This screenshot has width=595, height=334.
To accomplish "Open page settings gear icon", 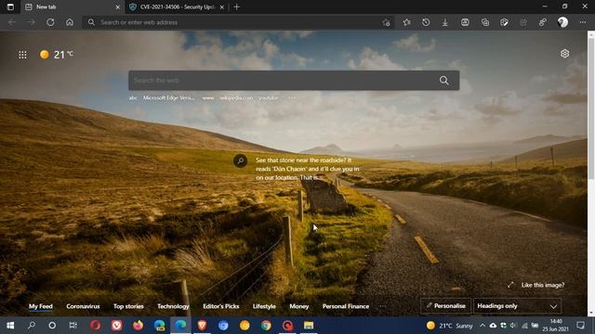I will (x=564, y=54).
